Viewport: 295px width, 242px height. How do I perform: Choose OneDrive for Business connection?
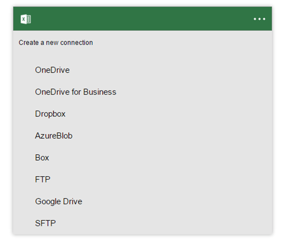75,92
